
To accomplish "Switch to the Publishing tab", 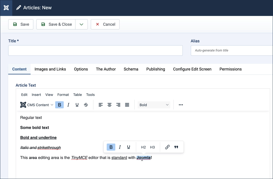I will coord(155,69).
